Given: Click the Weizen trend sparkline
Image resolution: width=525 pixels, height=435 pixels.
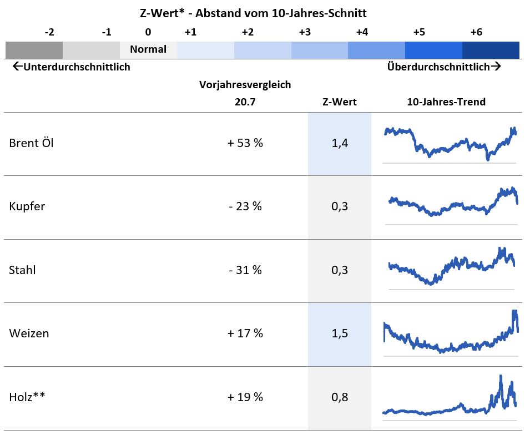Looking at the screenshot, I should coord(451,334).
